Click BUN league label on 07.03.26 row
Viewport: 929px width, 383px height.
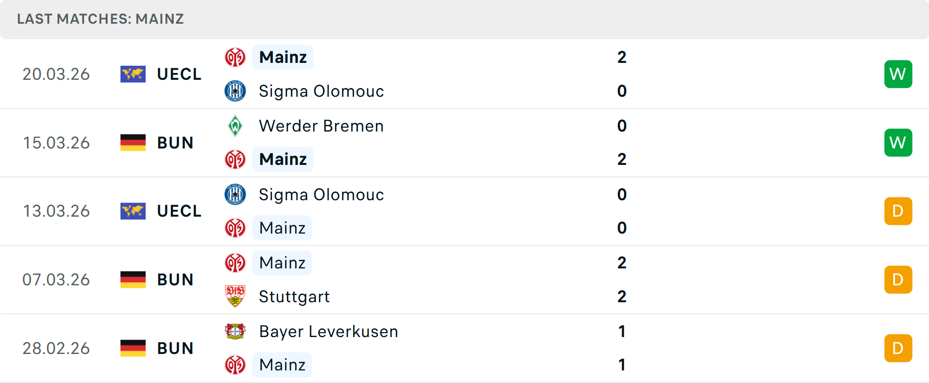175,280
